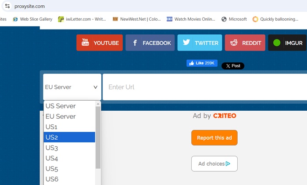
Task: Click the X Post share button
Action: point(233,66)
